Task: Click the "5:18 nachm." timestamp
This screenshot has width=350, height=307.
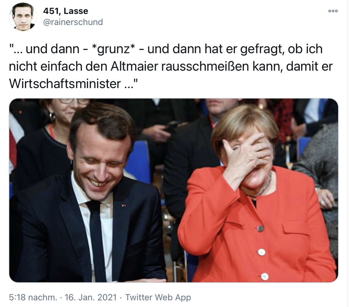Action: [33, 297]
